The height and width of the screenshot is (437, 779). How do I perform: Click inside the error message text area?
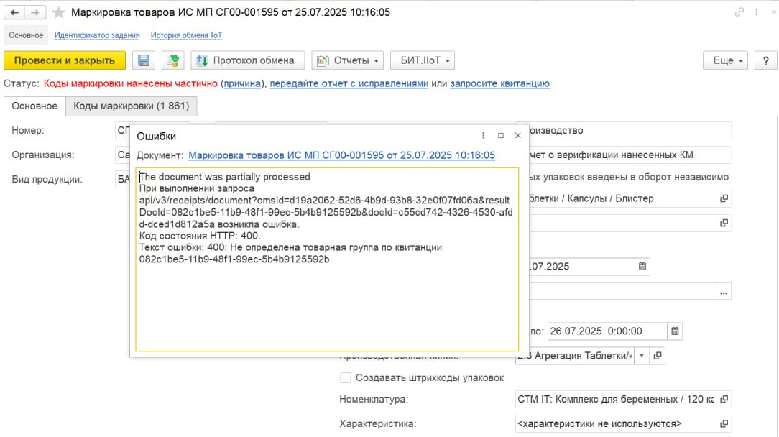click(x=327, y=302)
